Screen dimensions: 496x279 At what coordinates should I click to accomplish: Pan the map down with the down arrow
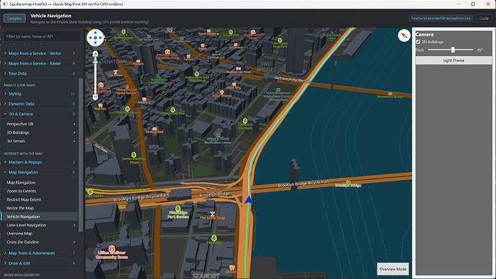(x=95, y=43)
